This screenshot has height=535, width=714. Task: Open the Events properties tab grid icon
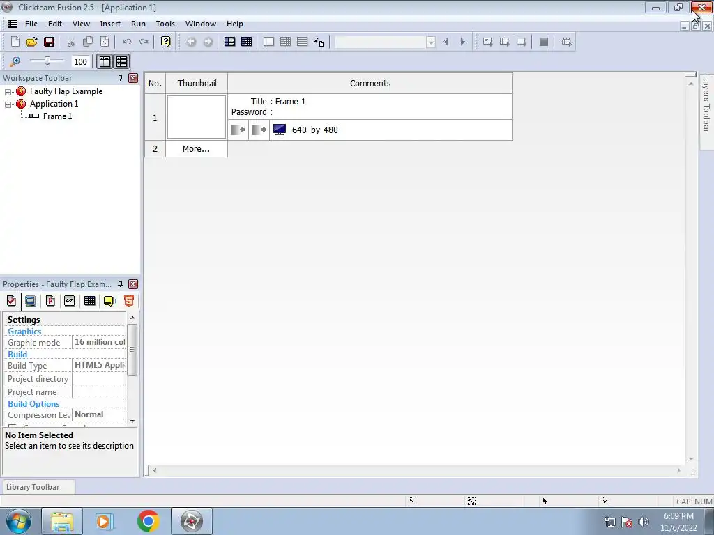(90, 301)
